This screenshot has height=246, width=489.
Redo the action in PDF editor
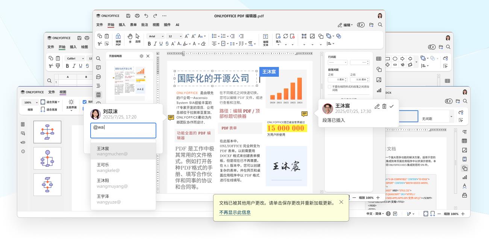[x=155, y=16]
